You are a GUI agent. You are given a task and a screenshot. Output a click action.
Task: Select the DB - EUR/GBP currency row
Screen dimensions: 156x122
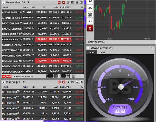(x=43, y=108)
